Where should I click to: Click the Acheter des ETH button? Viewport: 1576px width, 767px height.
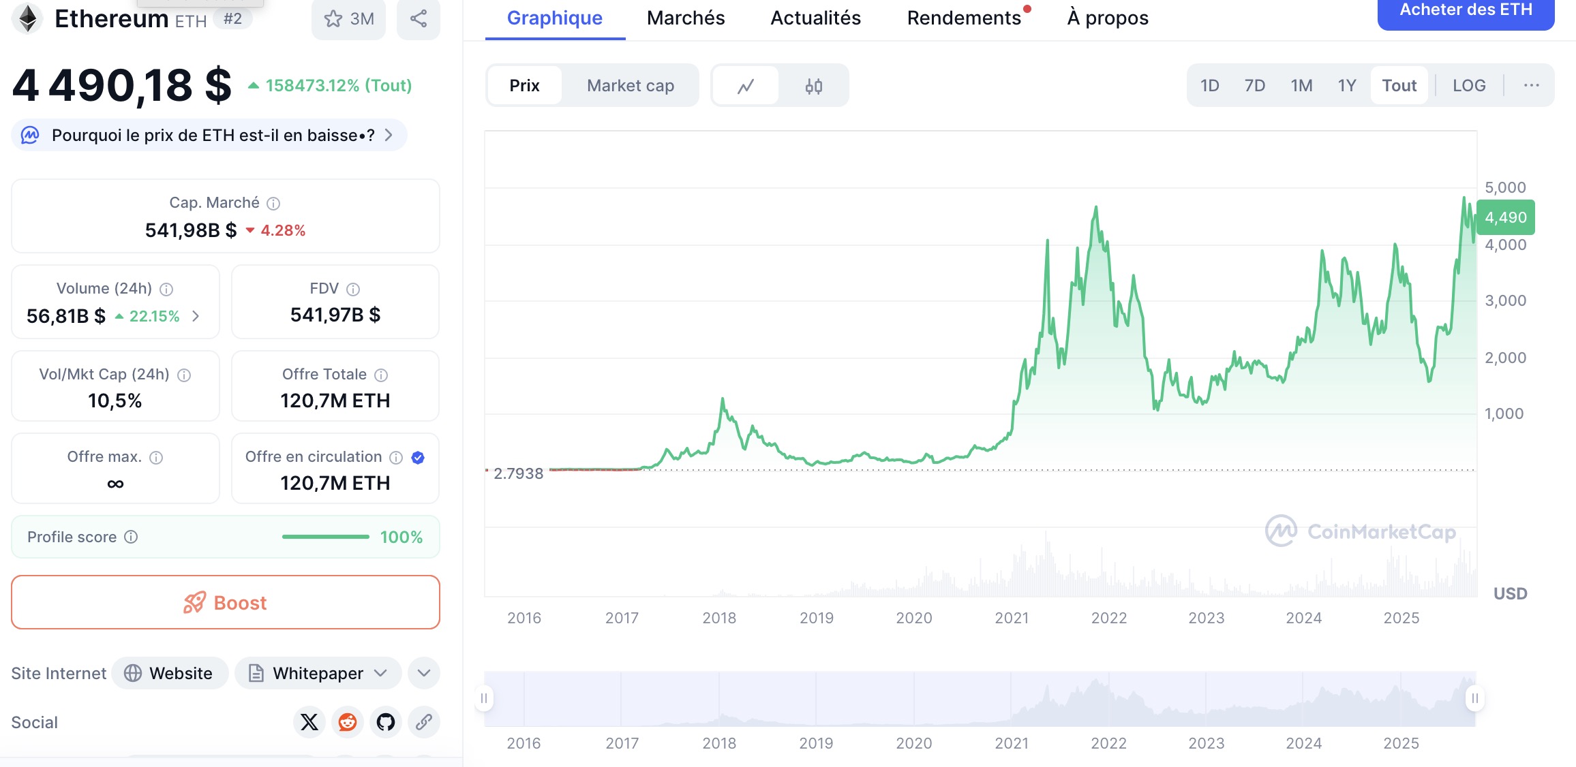coord(1466,11)
